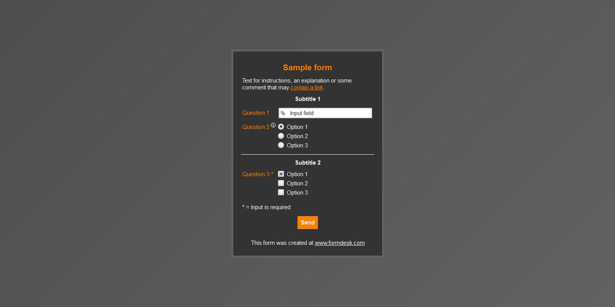Check Option 3 checkbox under Question 3
Image resolution: width=615 pixels, height=307 pixels.
click(281, 192)
